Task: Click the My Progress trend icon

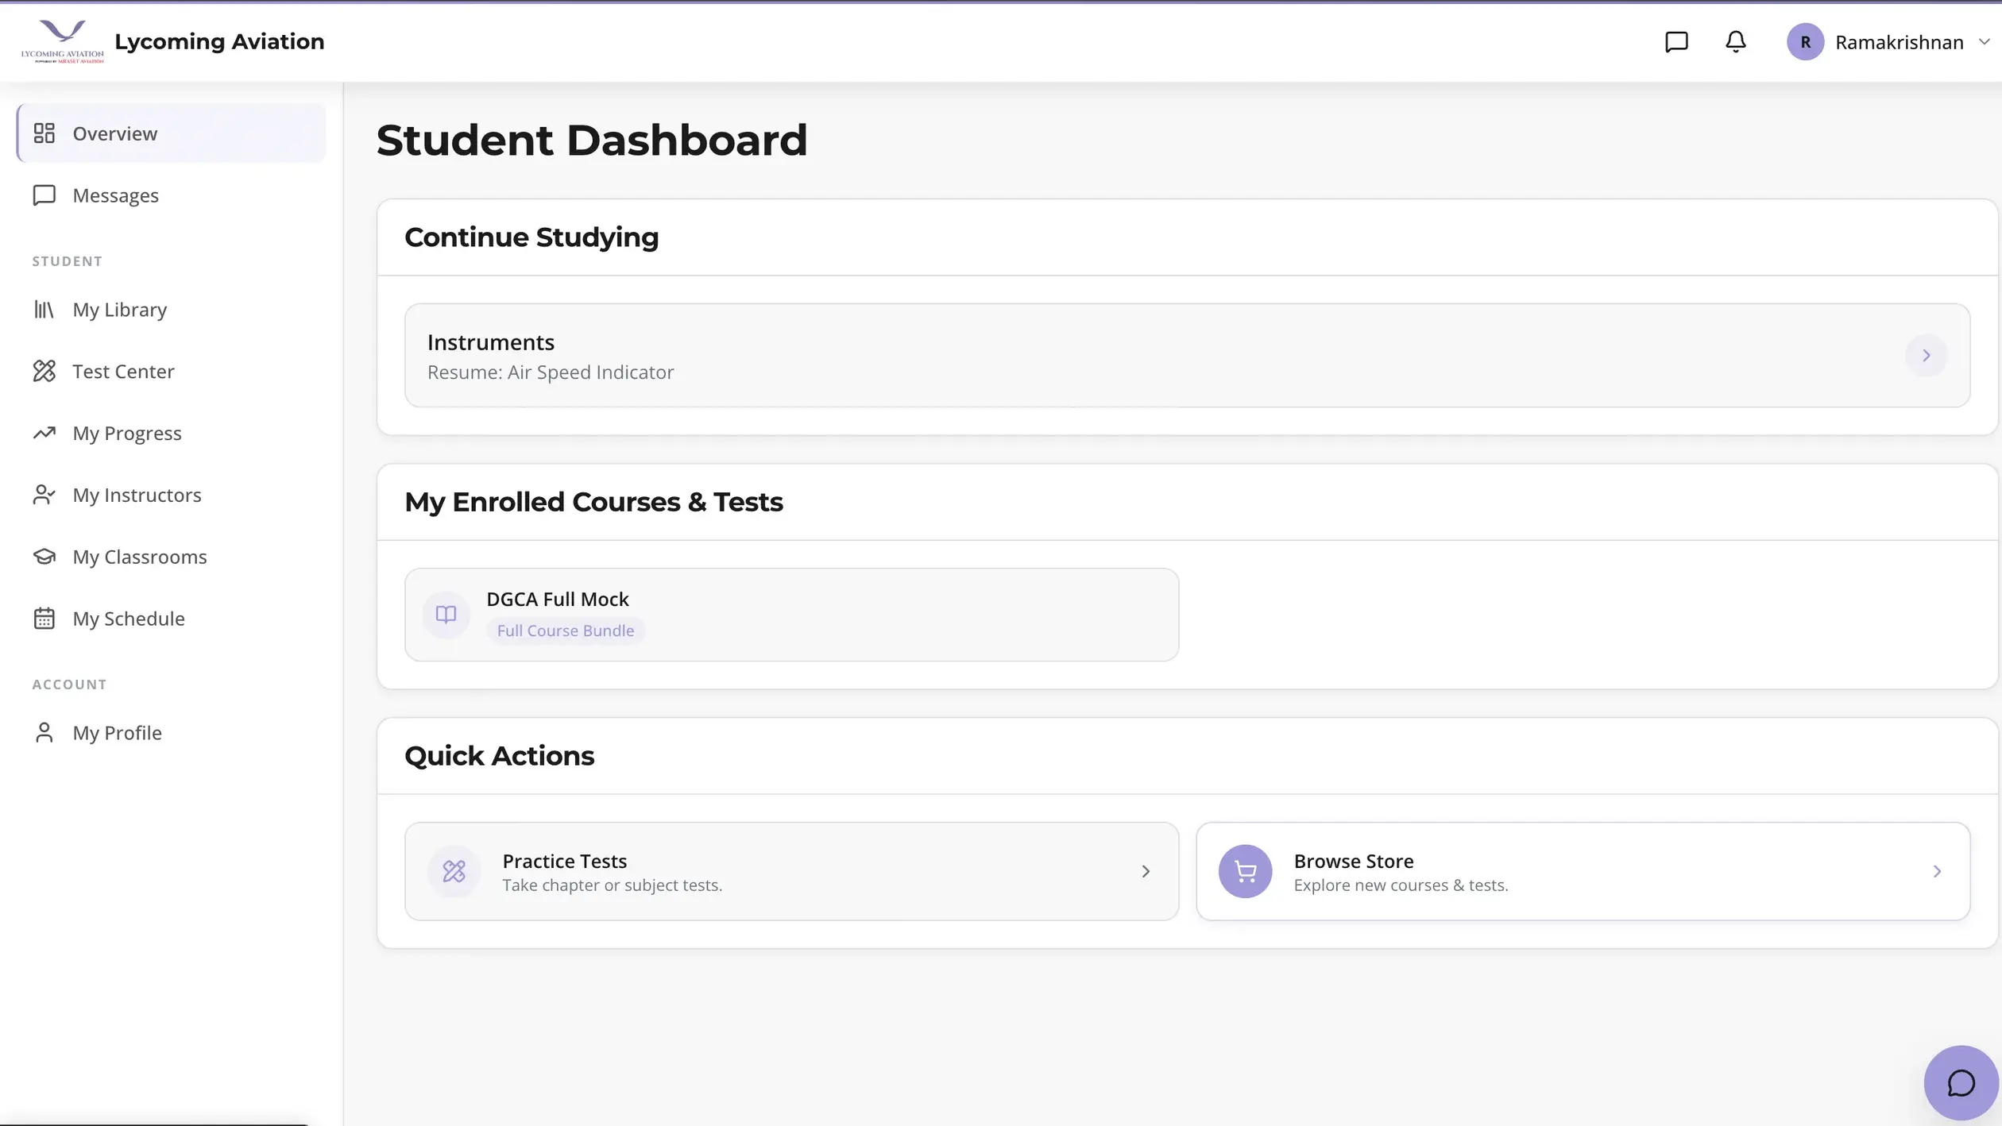Action: (x=44, y=433)
